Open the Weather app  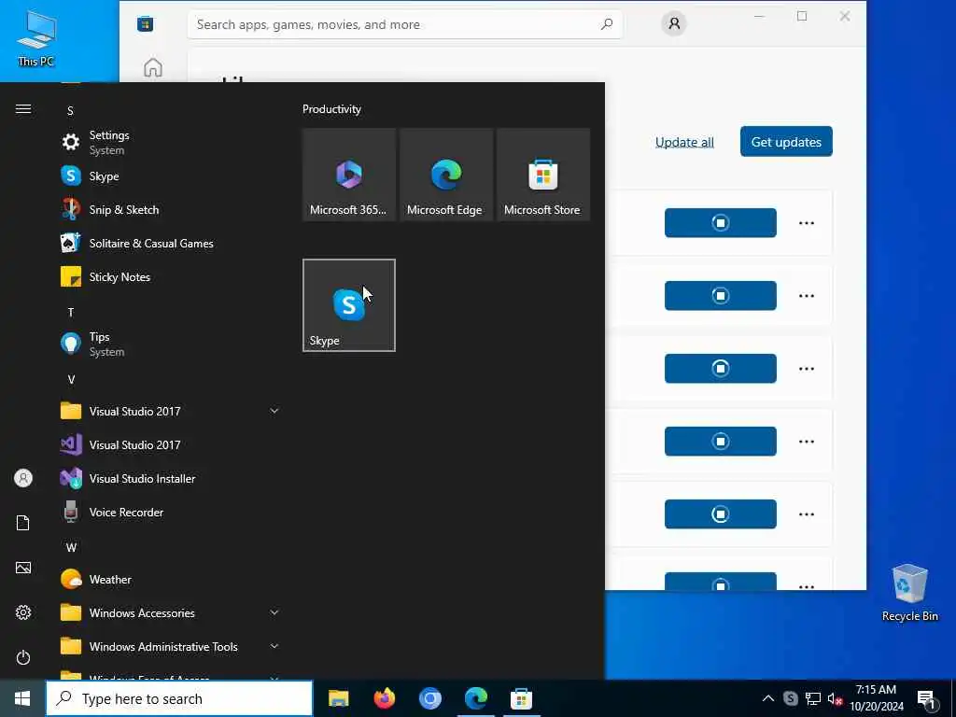click(170, 579)
